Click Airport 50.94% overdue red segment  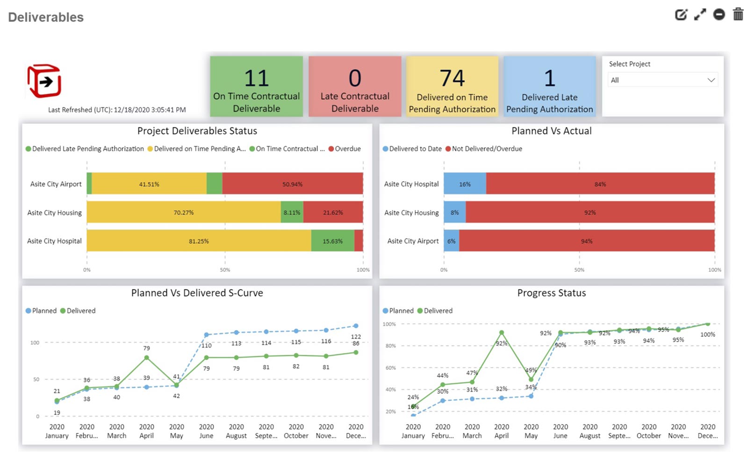tap(293, 184)
